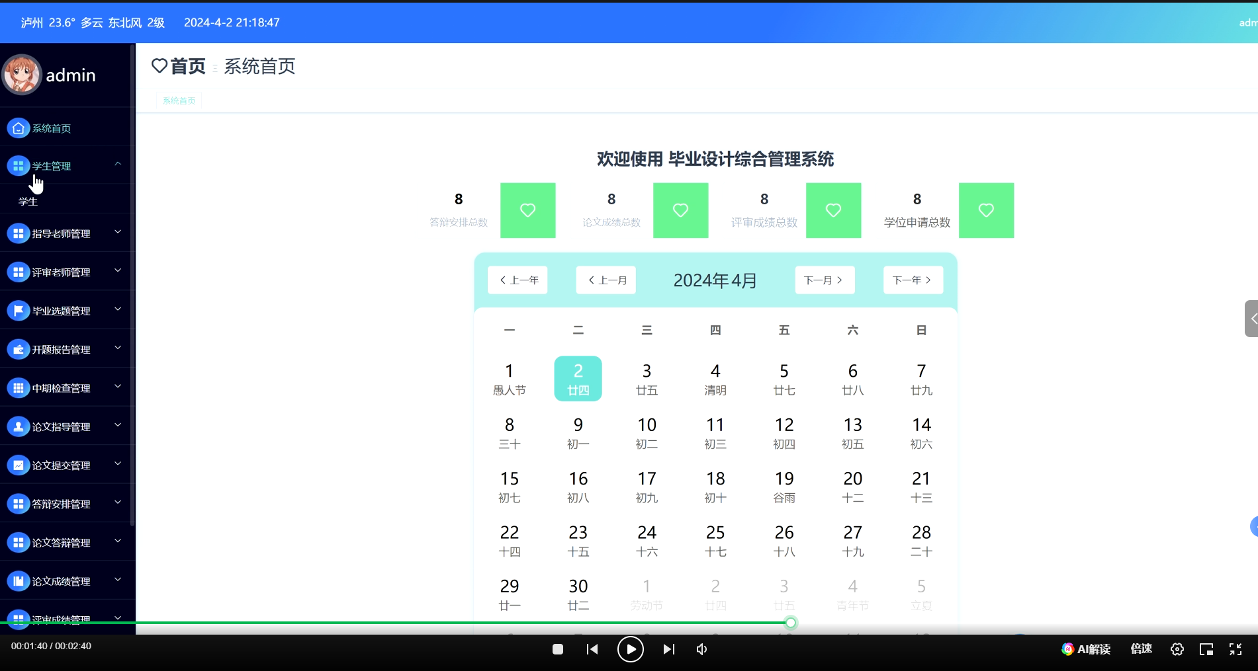Image resolution: width=1258 pixels, height=671 pixels.
Task: Go to next month with 下一月
Action: (825, 280)
